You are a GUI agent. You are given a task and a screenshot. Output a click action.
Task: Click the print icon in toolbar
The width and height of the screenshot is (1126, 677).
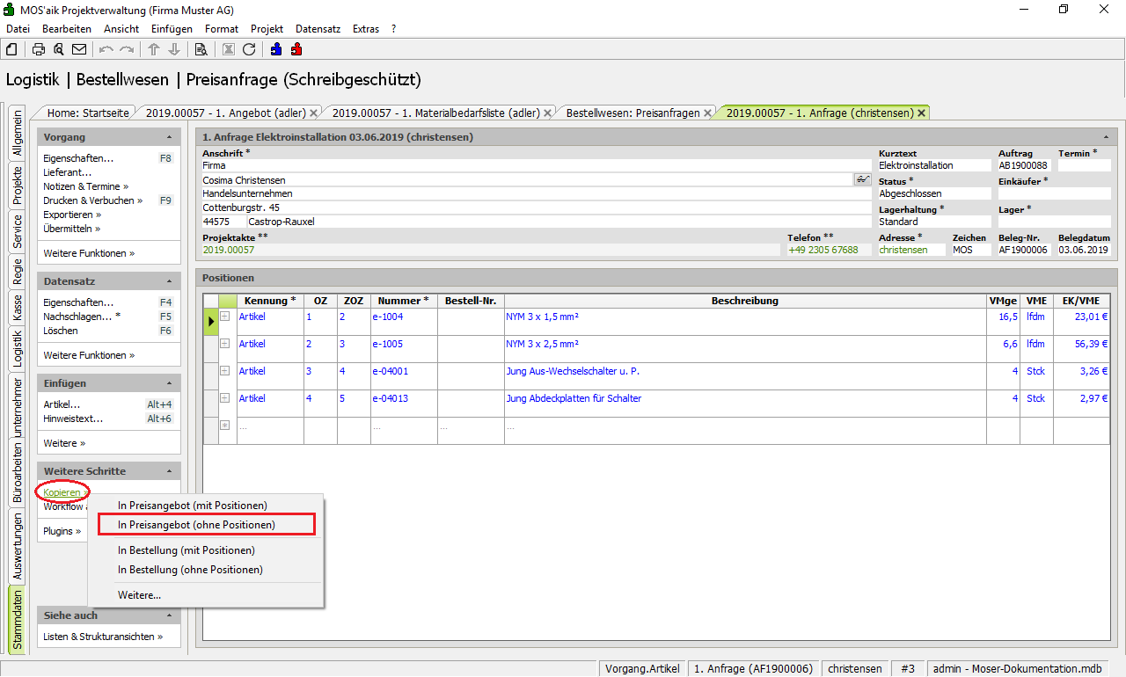coord(39,49)
